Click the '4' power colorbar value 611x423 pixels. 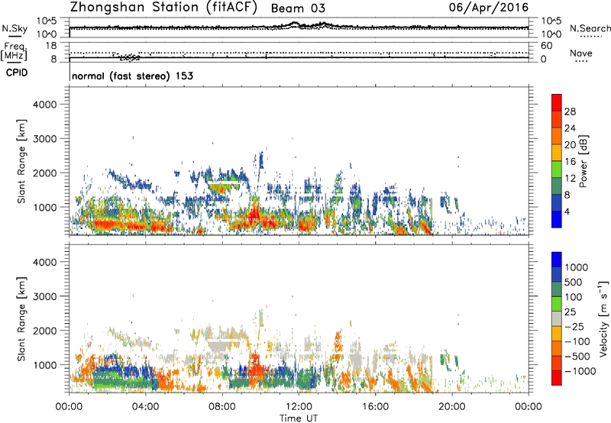click(x=567, y=212)
